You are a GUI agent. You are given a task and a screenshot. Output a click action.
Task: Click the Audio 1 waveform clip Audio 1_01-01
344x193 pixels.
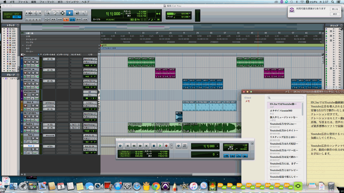[141, 128]
